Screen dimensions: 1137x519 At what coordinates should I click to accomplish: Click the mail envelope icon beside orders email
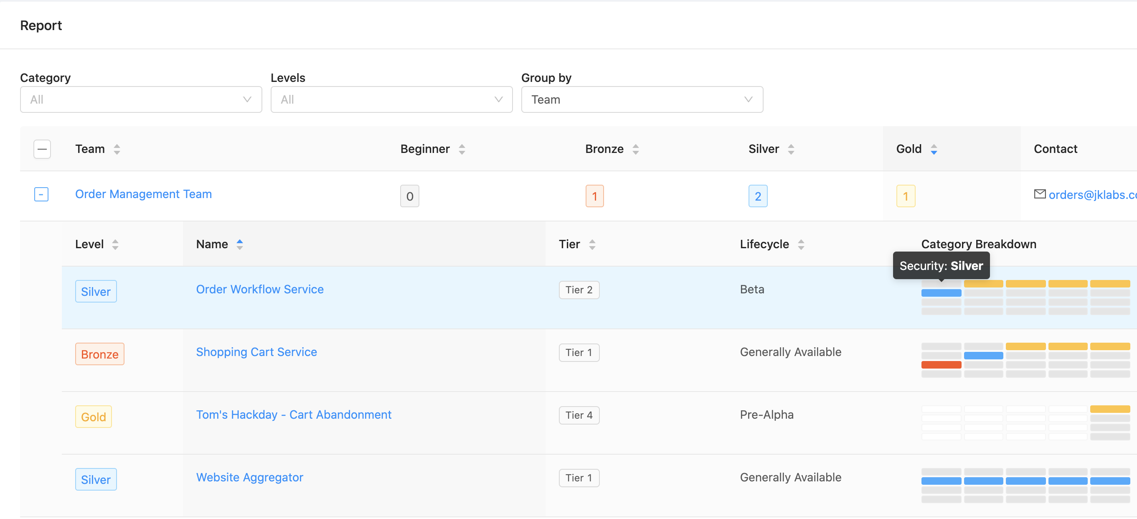click(x=1040, y=194)
